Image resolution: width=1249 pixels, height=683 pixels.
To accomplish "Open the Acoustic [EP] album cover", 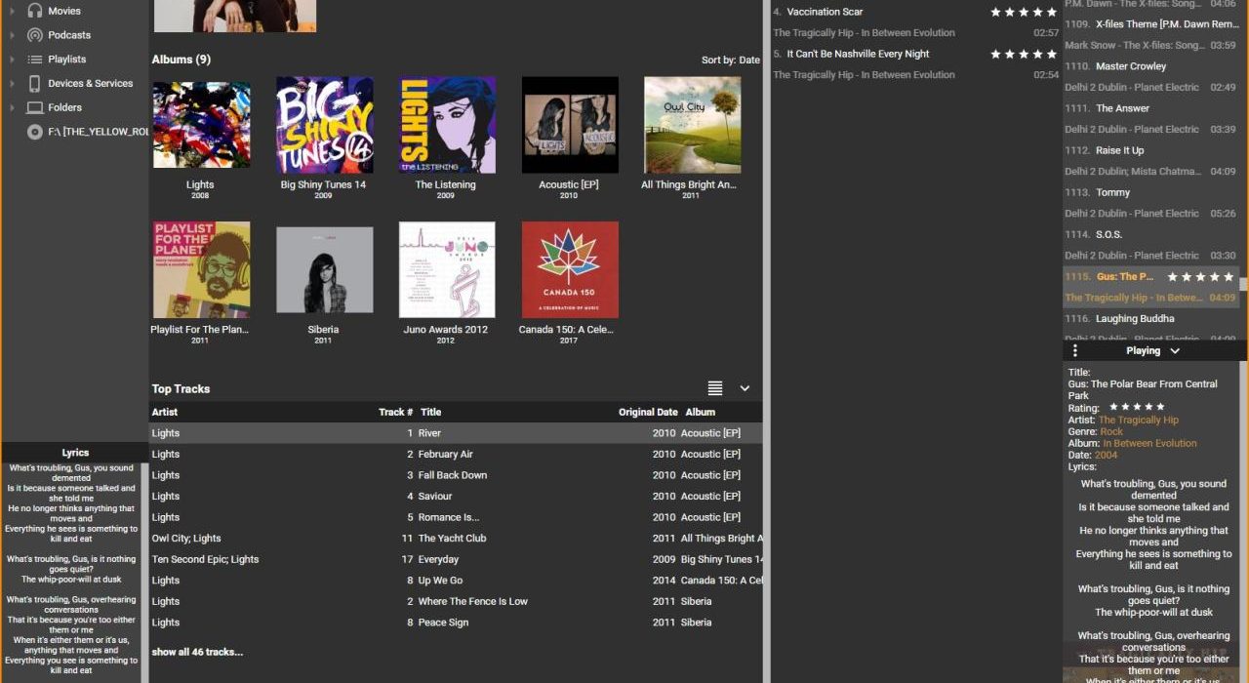I will [570, 126].
